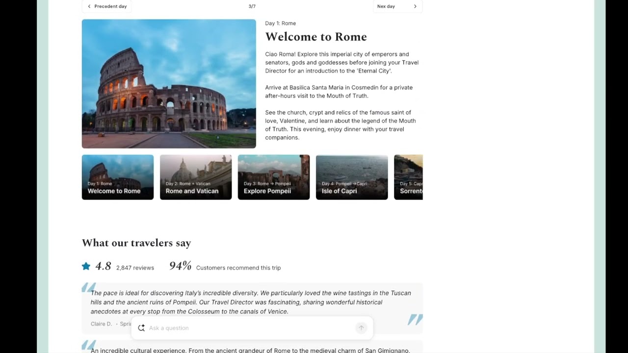Click the paragraph starting 'Ciao Roma!'

pyautogui.click(x=342, y=62)
